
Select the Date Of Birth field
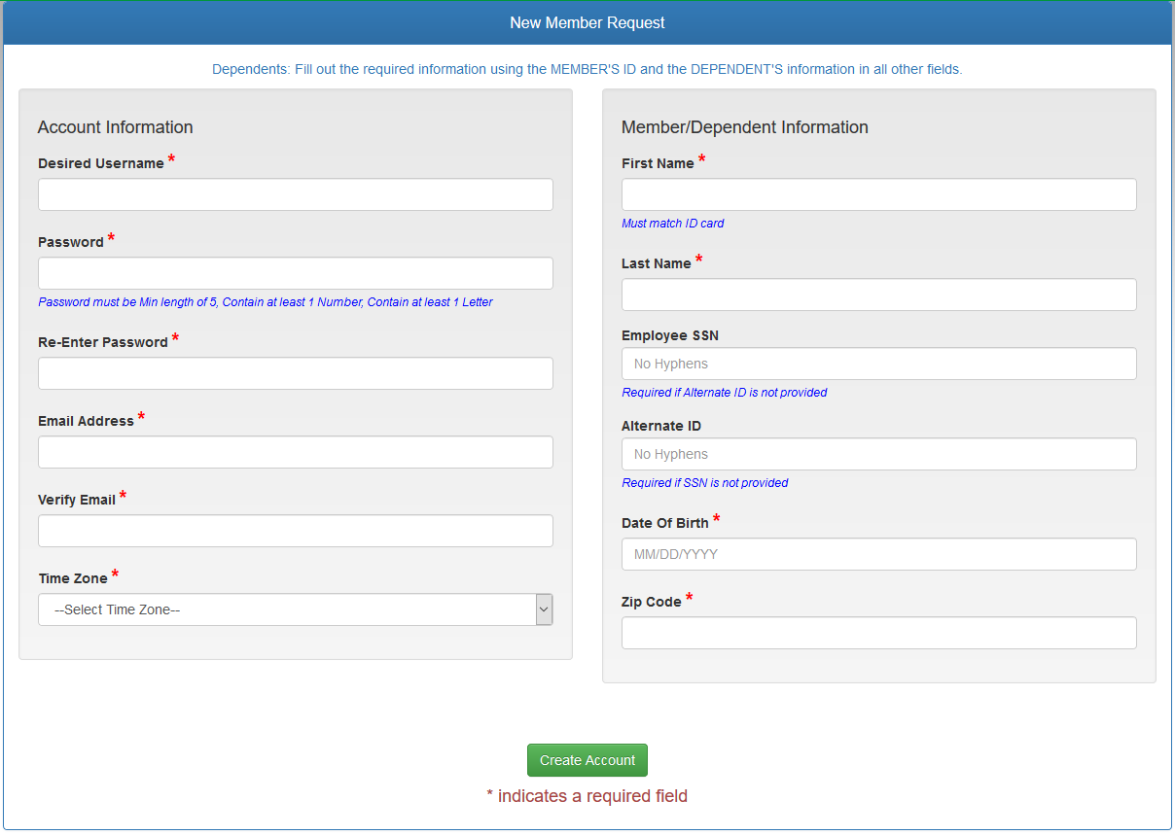tap(879, 554)
